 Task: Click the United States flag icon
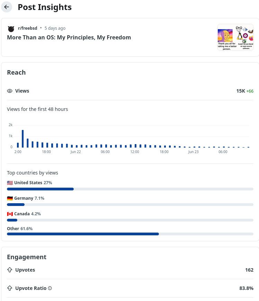[10, 183]
